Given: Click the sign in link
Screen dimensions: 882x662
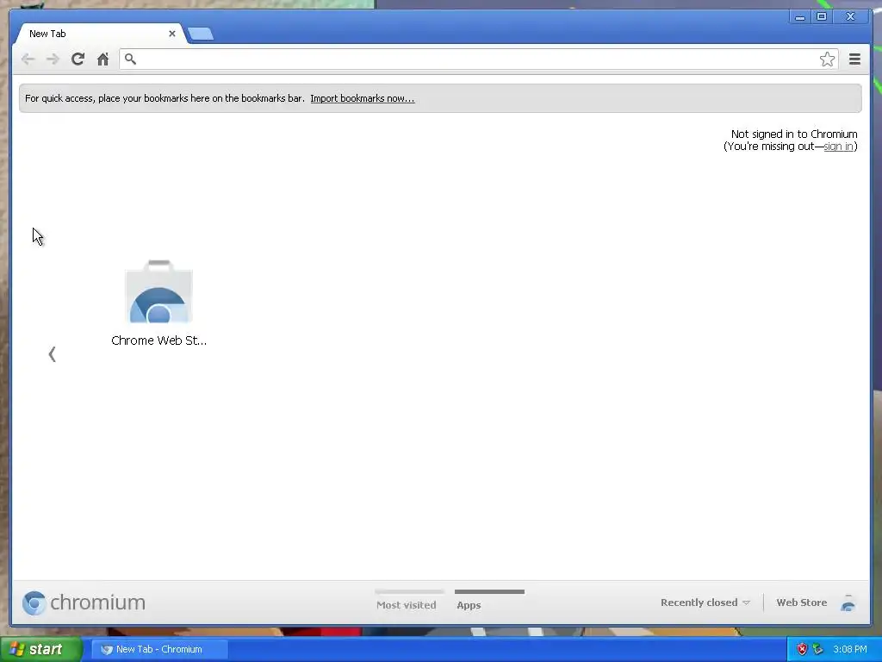Looking at the screenshot, I should 838,147.
